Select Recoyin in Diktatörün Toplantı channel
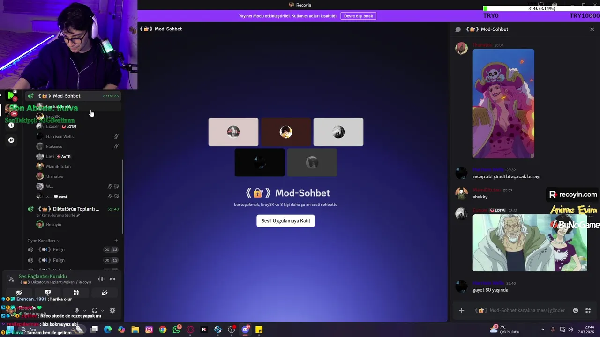 [77, 224]
